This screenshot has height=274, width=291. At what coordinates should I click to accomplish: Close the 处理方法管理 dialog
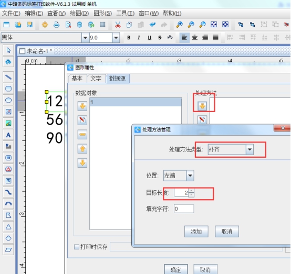pos(283,128)
